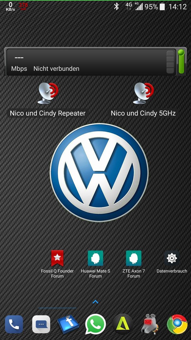
Task: Tap the 95% battery indicator
Action: point(155,7)
